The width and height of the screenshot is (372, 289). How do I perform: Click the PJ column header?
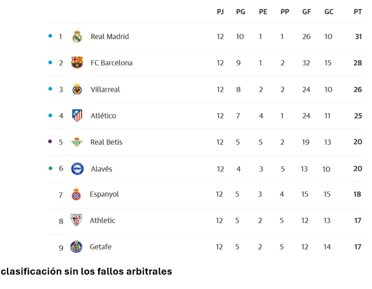220,11
